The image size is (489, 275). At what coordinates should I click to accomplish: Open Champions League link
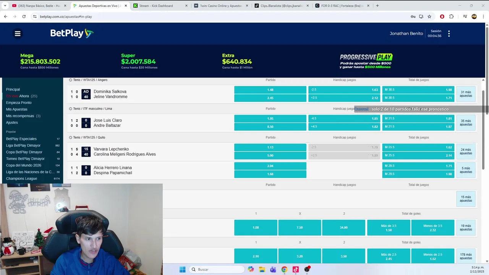click(x=21, y=178)
